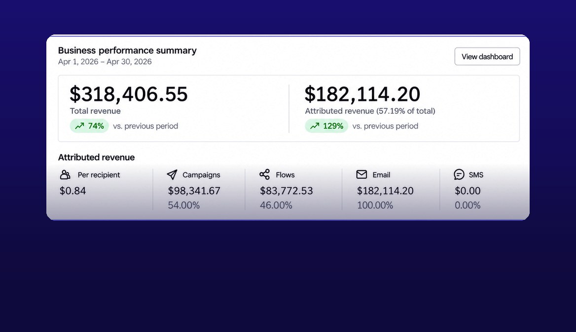Click the Campaigns paper plane icon

172,175
